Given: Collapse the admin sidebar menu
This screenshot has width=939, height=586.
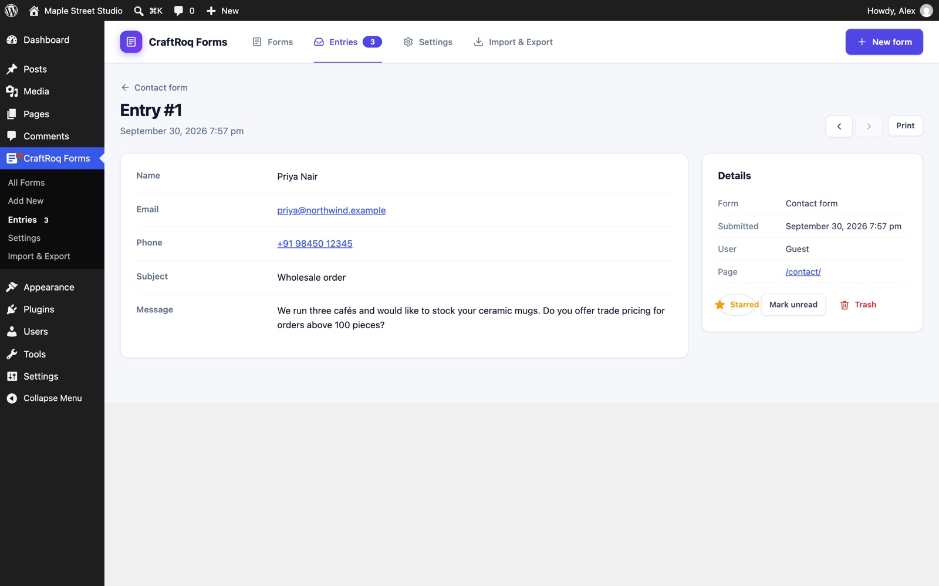Looking at the screenshot, I should pos(52,398).
